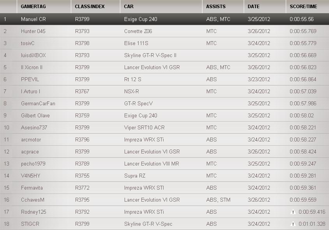Select Gilbert Olave gamertag
The width and height of the screenshot is (329, 230).
point(35,115)
